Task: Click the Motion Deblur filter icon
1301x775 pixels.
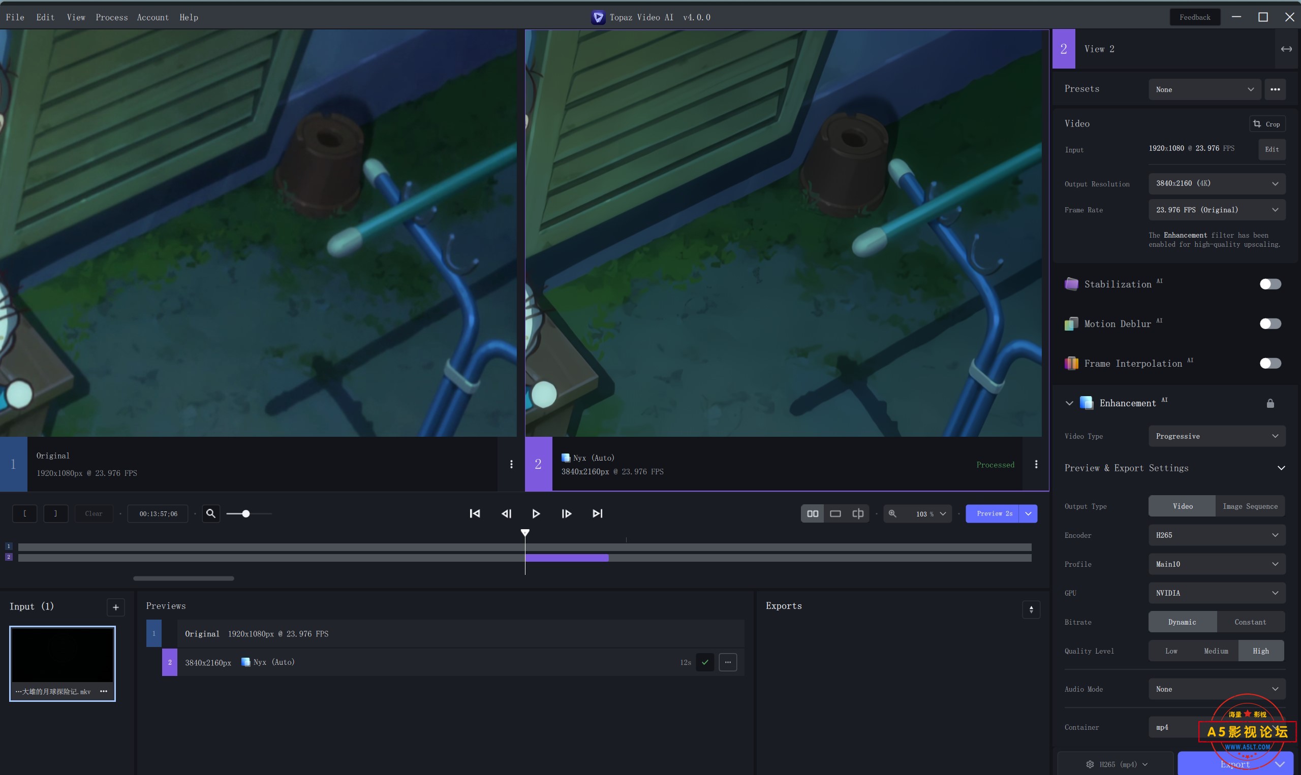Action: [1071, 324]
